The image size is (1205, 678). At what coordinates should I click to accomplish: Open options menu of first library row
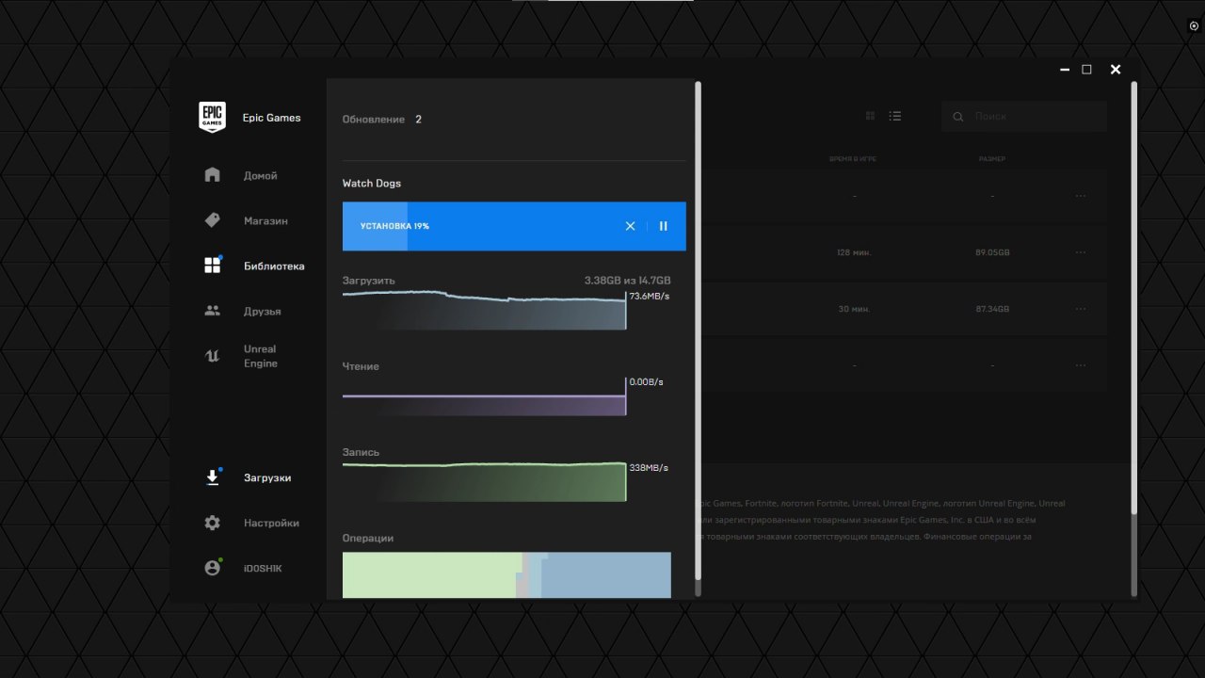pyautogui.click(x=1081, y=196)
